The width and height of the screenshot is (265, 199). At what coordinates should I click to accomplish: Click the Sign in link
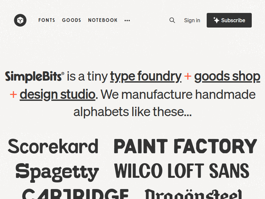(192, 20)
